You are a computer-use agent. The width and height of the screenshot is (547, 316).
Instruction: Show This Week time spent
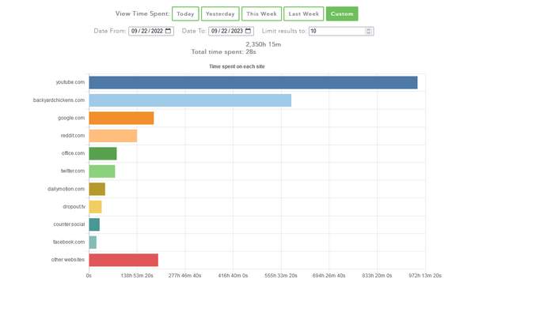pyautogui.click(x=261, y=14)
